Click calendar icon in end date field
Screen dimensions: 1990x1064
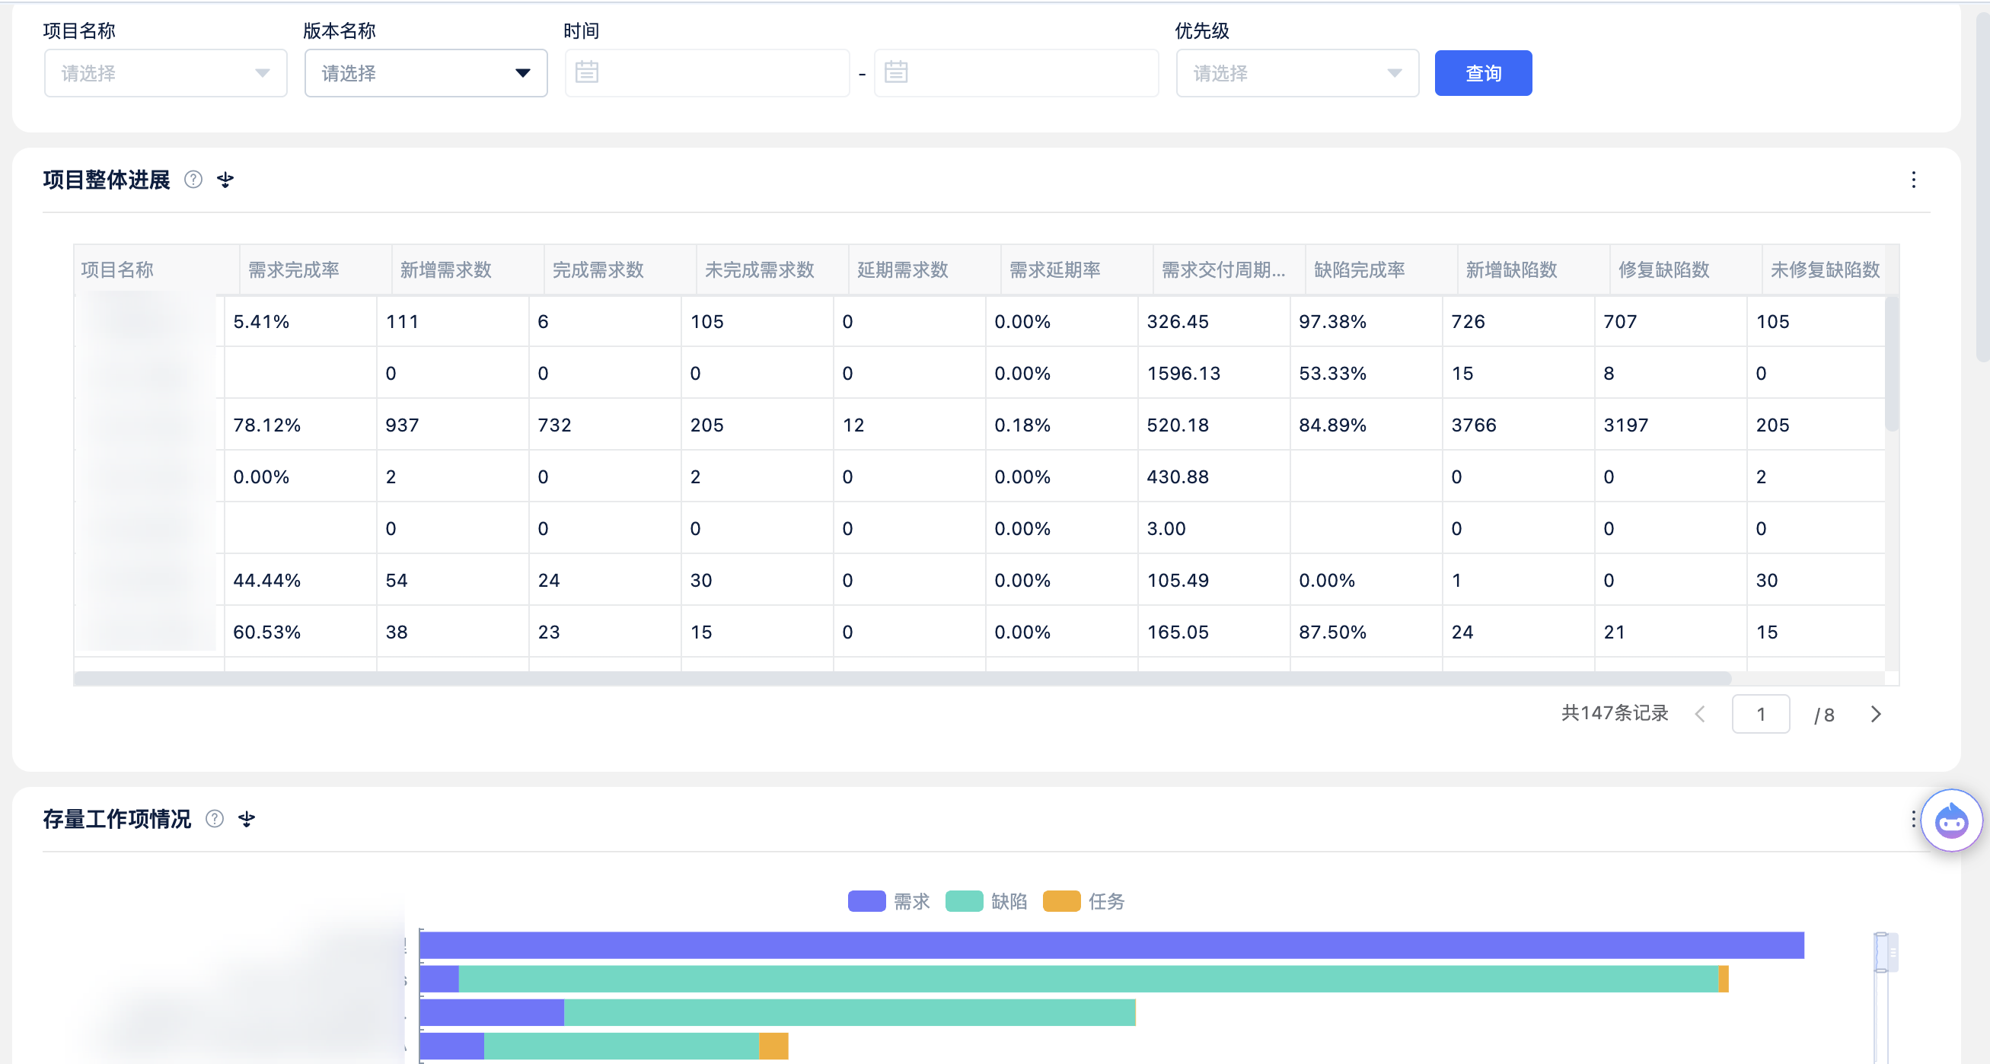[x=895, y=72]
